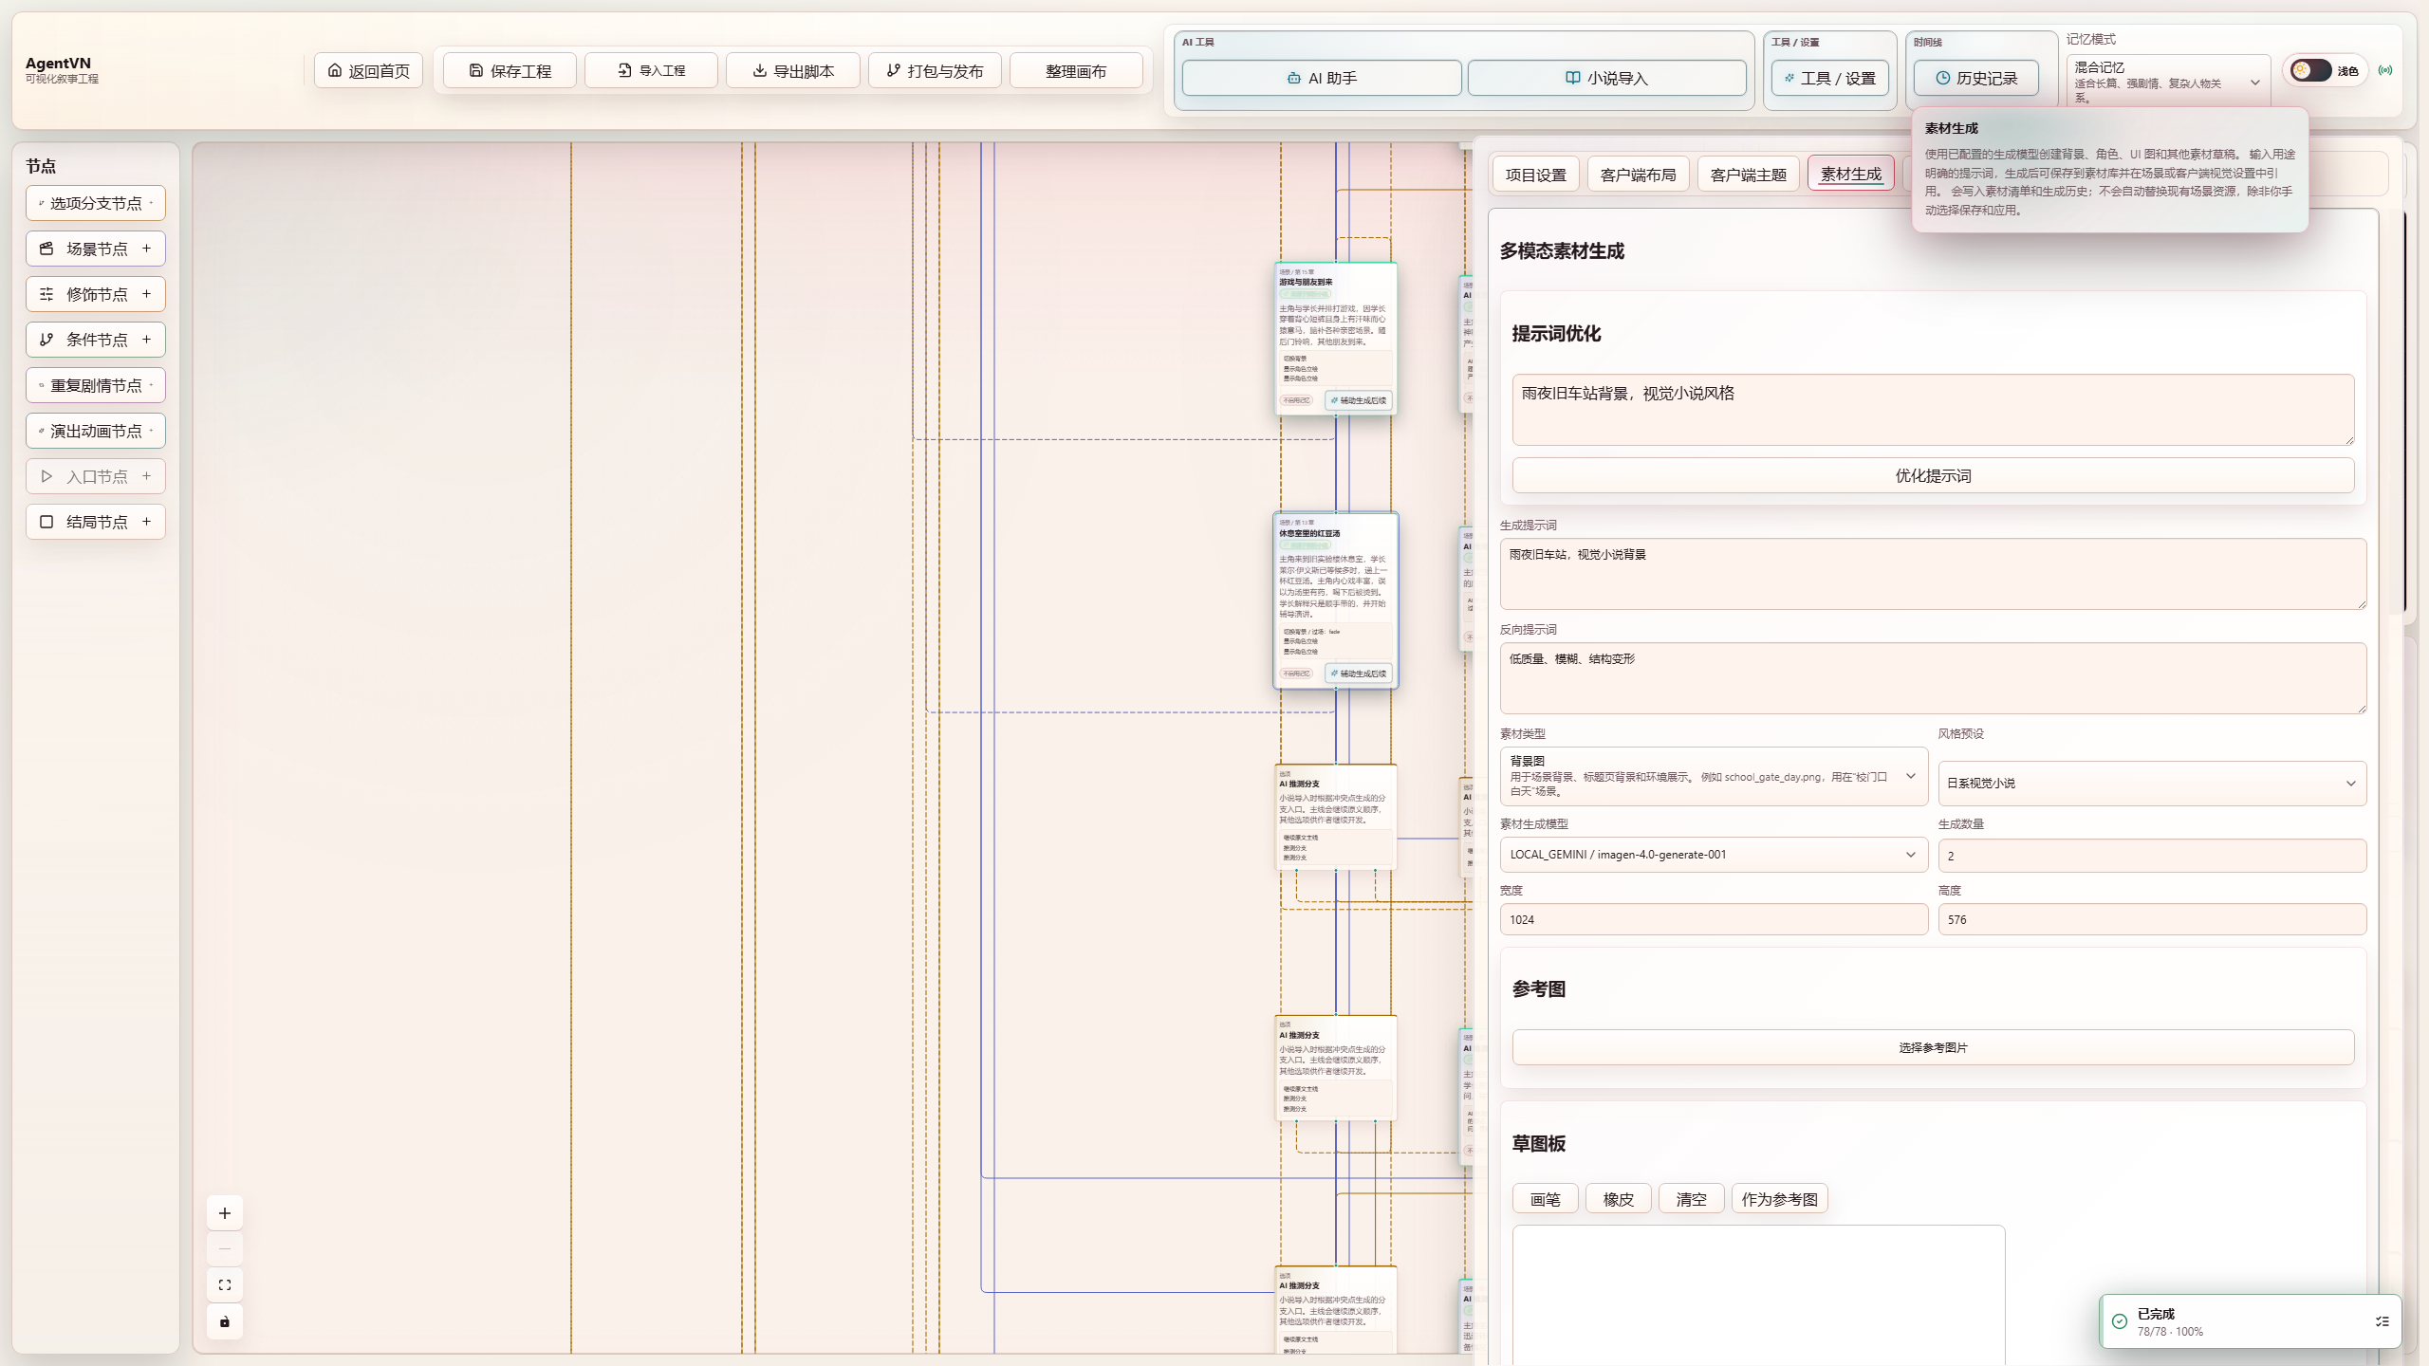Click 辅助生成后续 on the 休息室里的红豆汤 node
2429x1366 pixels.
point(1359,674)
